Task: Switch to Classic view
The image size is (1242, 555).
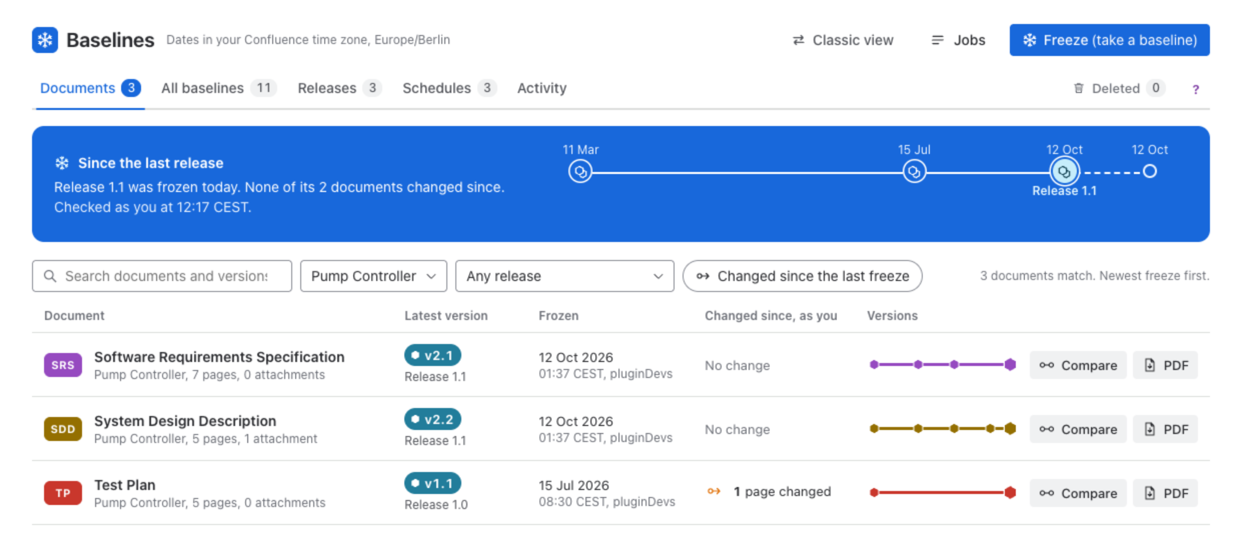Action: (843, 40)
